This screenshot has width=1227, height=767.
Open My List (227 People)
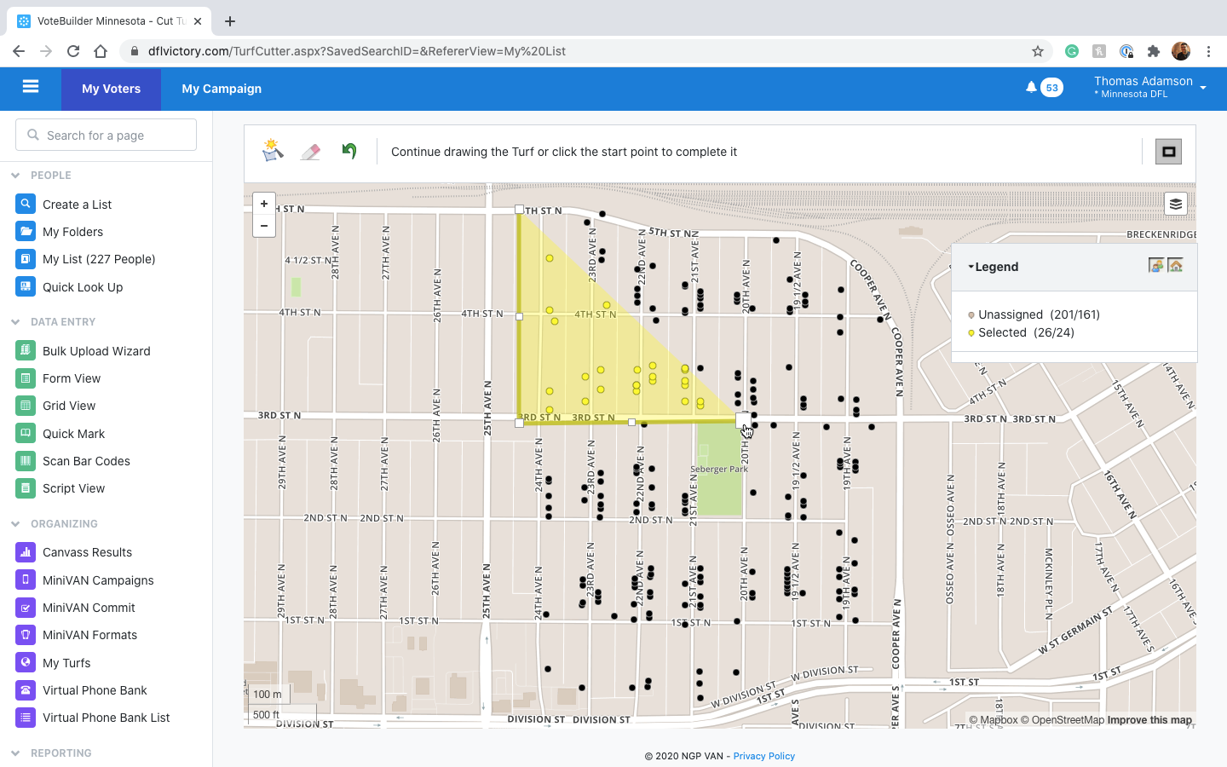99,259
